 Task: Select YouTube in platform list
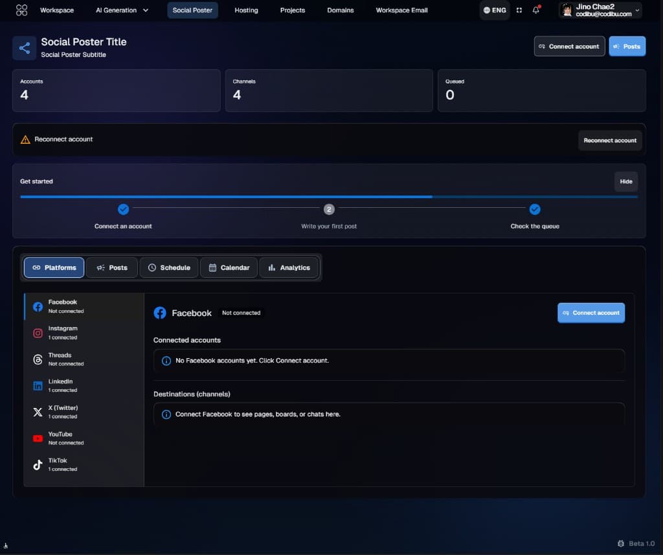coord(84,438)
